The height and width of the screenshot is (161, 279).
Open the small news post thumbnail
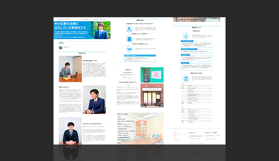(x=60, y=48)
